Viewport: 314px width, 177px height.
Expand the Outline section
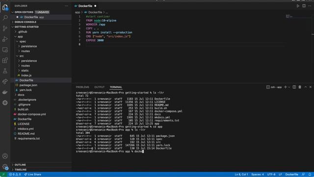pyautogui.click(x=41, y=165)
